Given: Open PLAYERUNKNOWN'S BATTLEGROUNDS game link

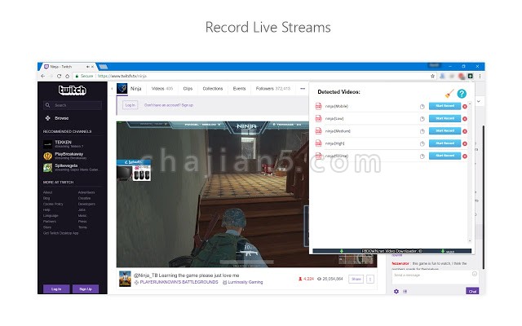Looking at the screenshot, I should tap(179, 282).
